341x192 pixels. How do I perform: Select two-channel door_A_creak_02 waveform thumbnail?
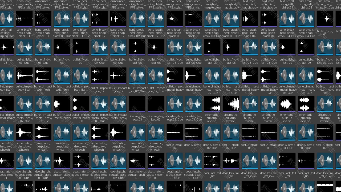click(x=193, y=133)
